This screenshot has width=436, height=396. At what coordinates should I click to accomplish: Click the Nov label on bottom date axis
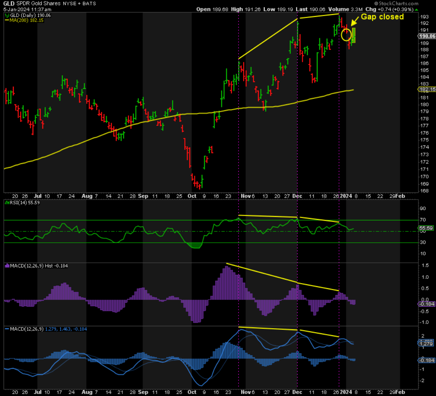246,392
